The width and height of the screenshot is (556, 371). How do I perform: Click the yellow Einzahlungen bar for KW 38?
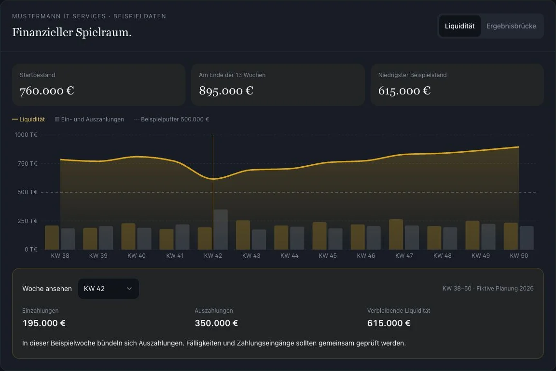coord(52,238)
